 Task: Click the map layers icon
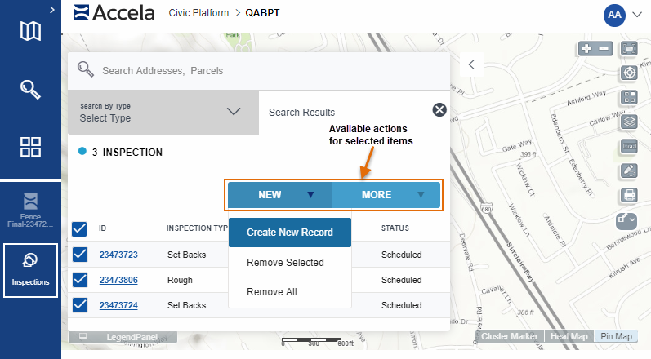click(629, 122)
